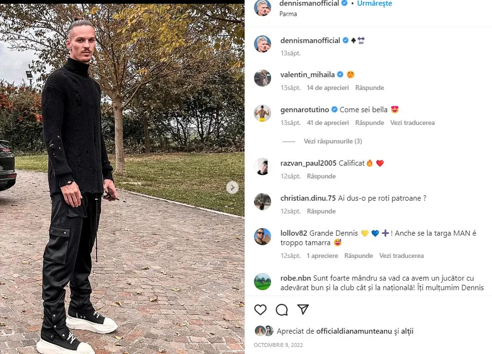The height and width of the screenshot is (354, 492).
Task: Open the comment bubble icon
Action: [282, 309]
